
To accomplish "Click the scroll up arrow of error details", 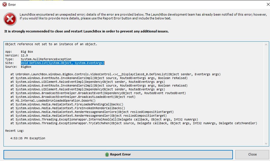I will click(x=266, y=45).
